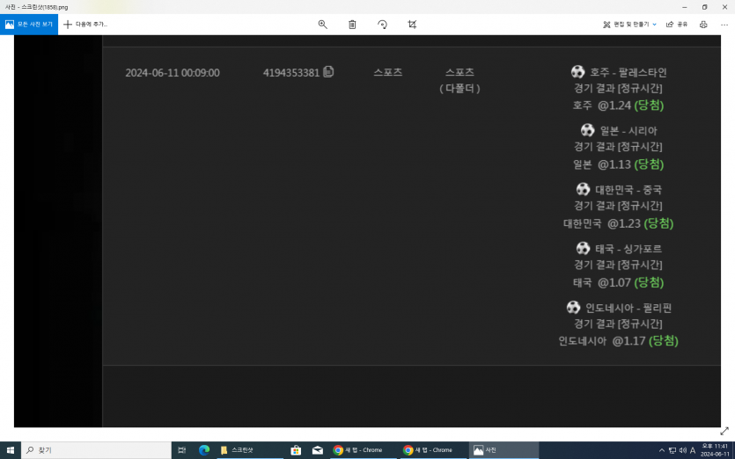Screen dimensions: 735x459
Task: Open the taskbar clock showing 오후 11:41
Action: [x=715, y=450]
